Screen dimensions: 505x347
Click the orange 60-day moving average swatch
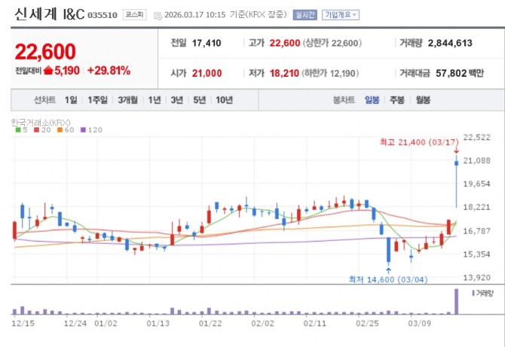click(x=60, y=130)
